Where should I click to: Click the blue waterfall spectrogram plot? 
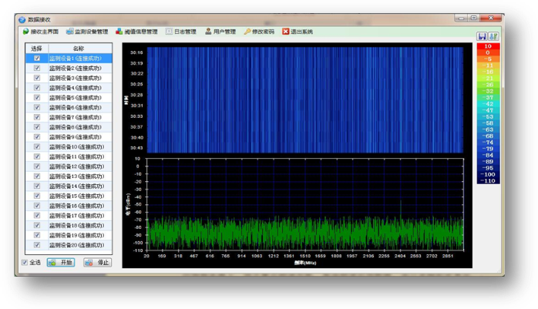pos(305,100)
